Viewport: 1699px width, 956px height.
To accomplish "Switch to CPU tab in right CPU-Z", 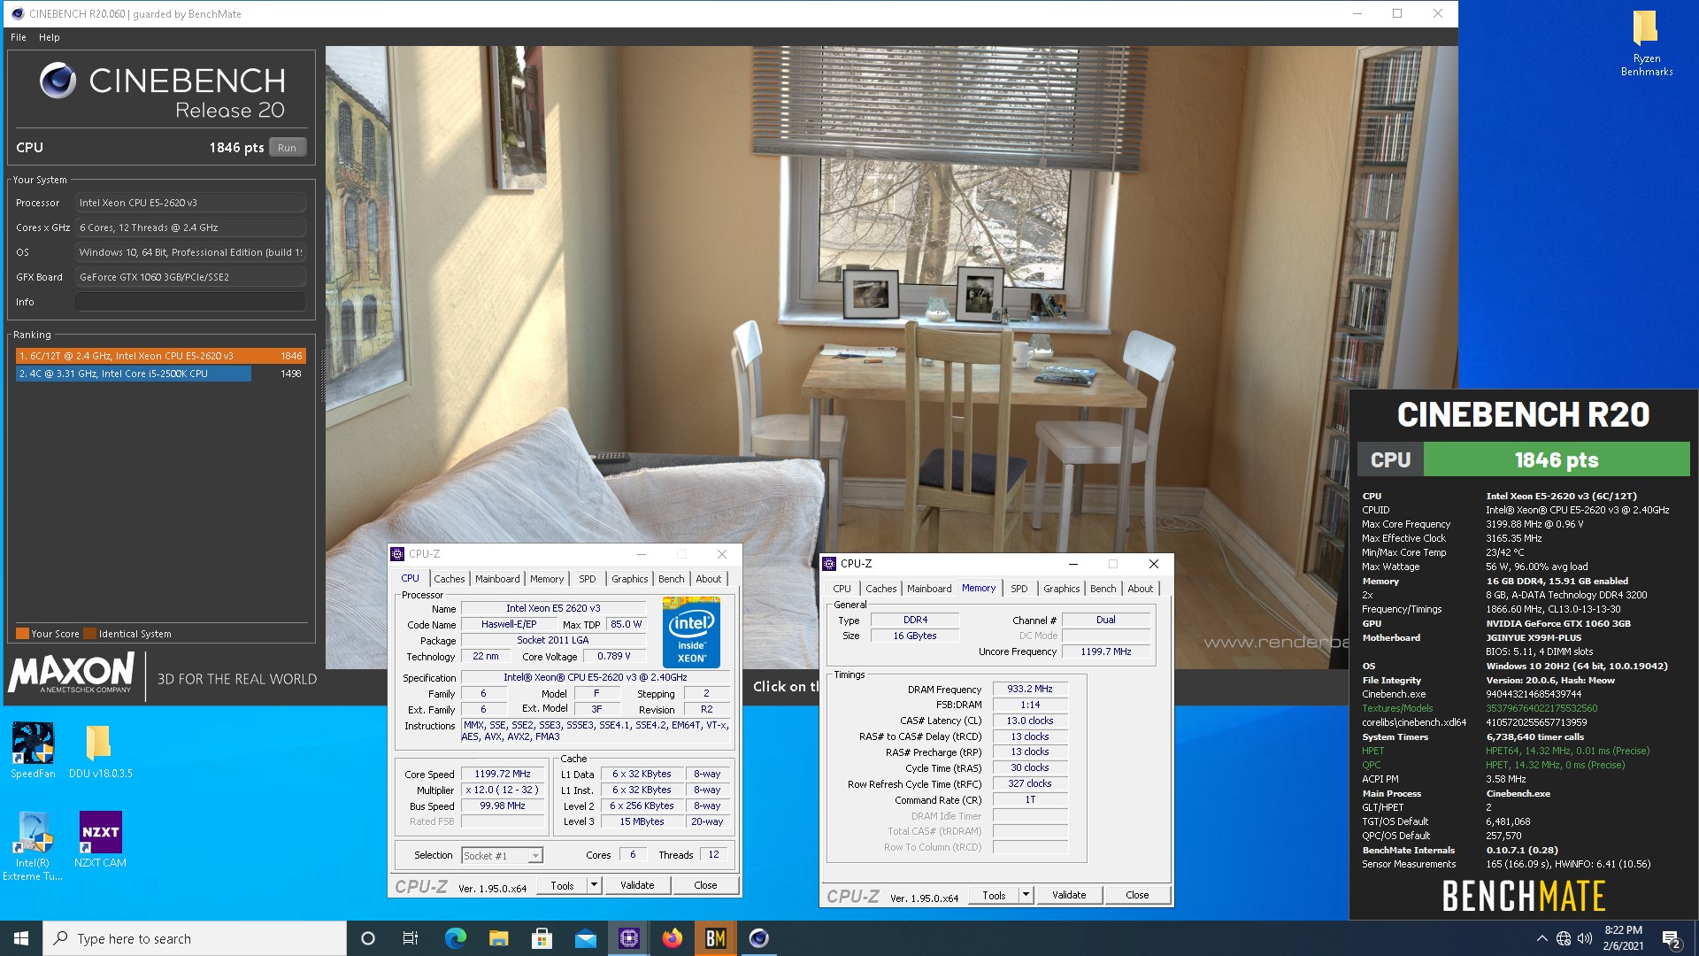I will tap(842, 589).
